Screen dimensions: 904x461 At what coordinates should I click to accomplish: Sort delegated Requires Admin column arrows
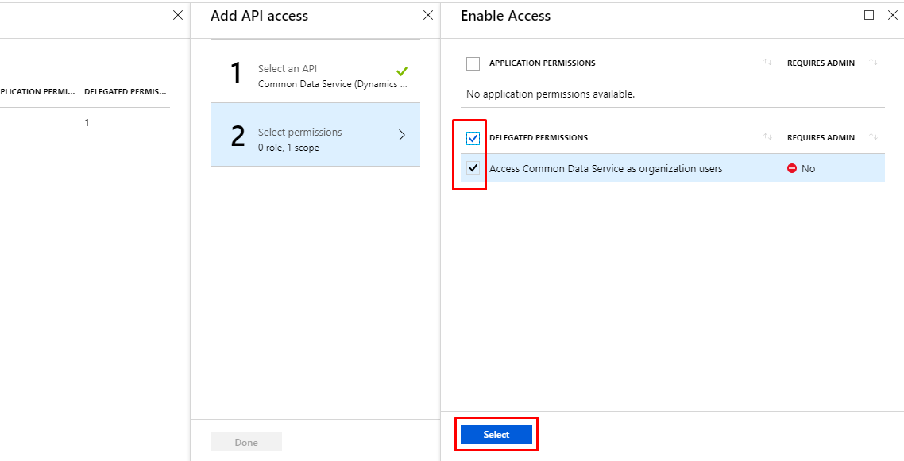tap(873, 137)
